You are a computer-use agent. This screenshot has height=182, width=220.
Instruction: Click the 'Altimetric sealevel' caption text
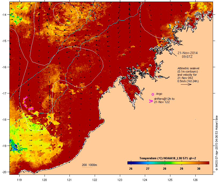pyautogui.click(x=188, y=68)
